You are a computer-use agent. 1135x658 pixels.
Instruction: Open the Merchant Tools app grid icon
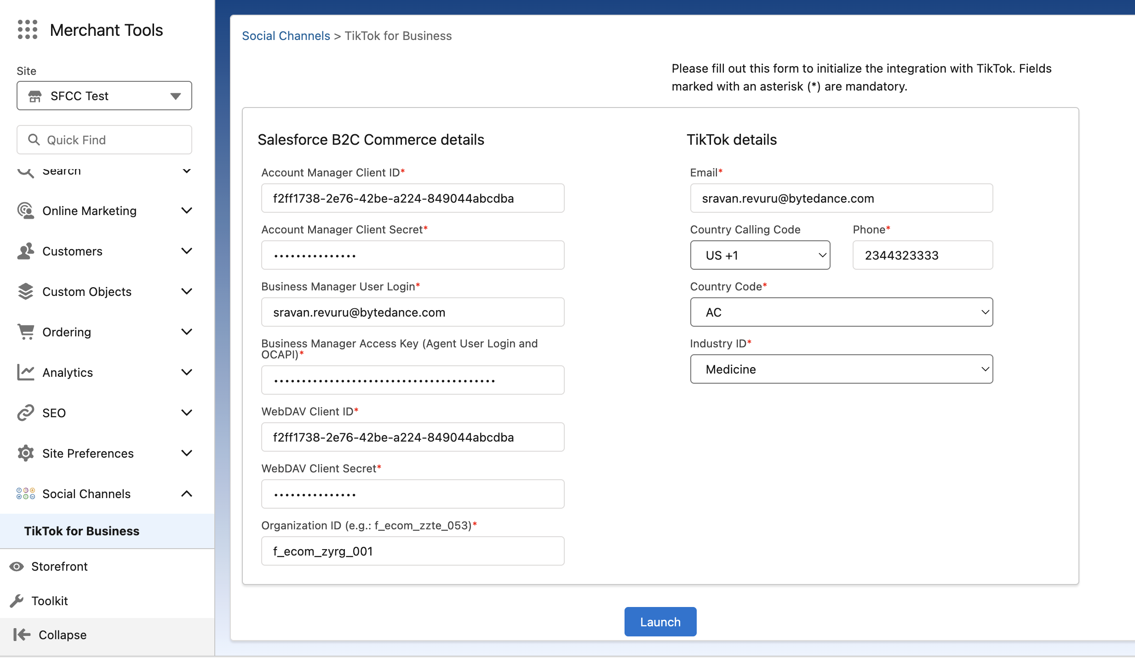(x=27, y=29)
